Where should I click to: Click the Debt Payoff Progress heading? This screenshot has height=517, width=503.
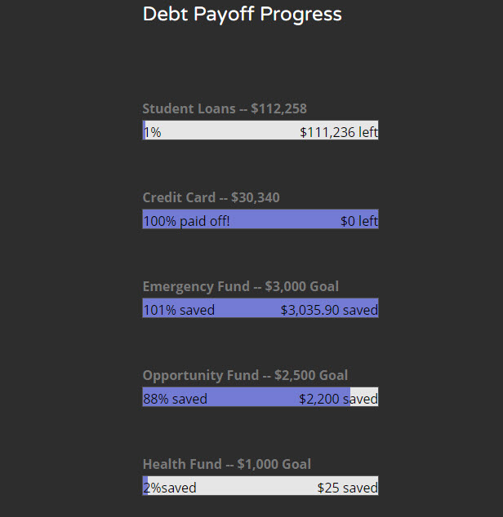[x=242, y=15]
